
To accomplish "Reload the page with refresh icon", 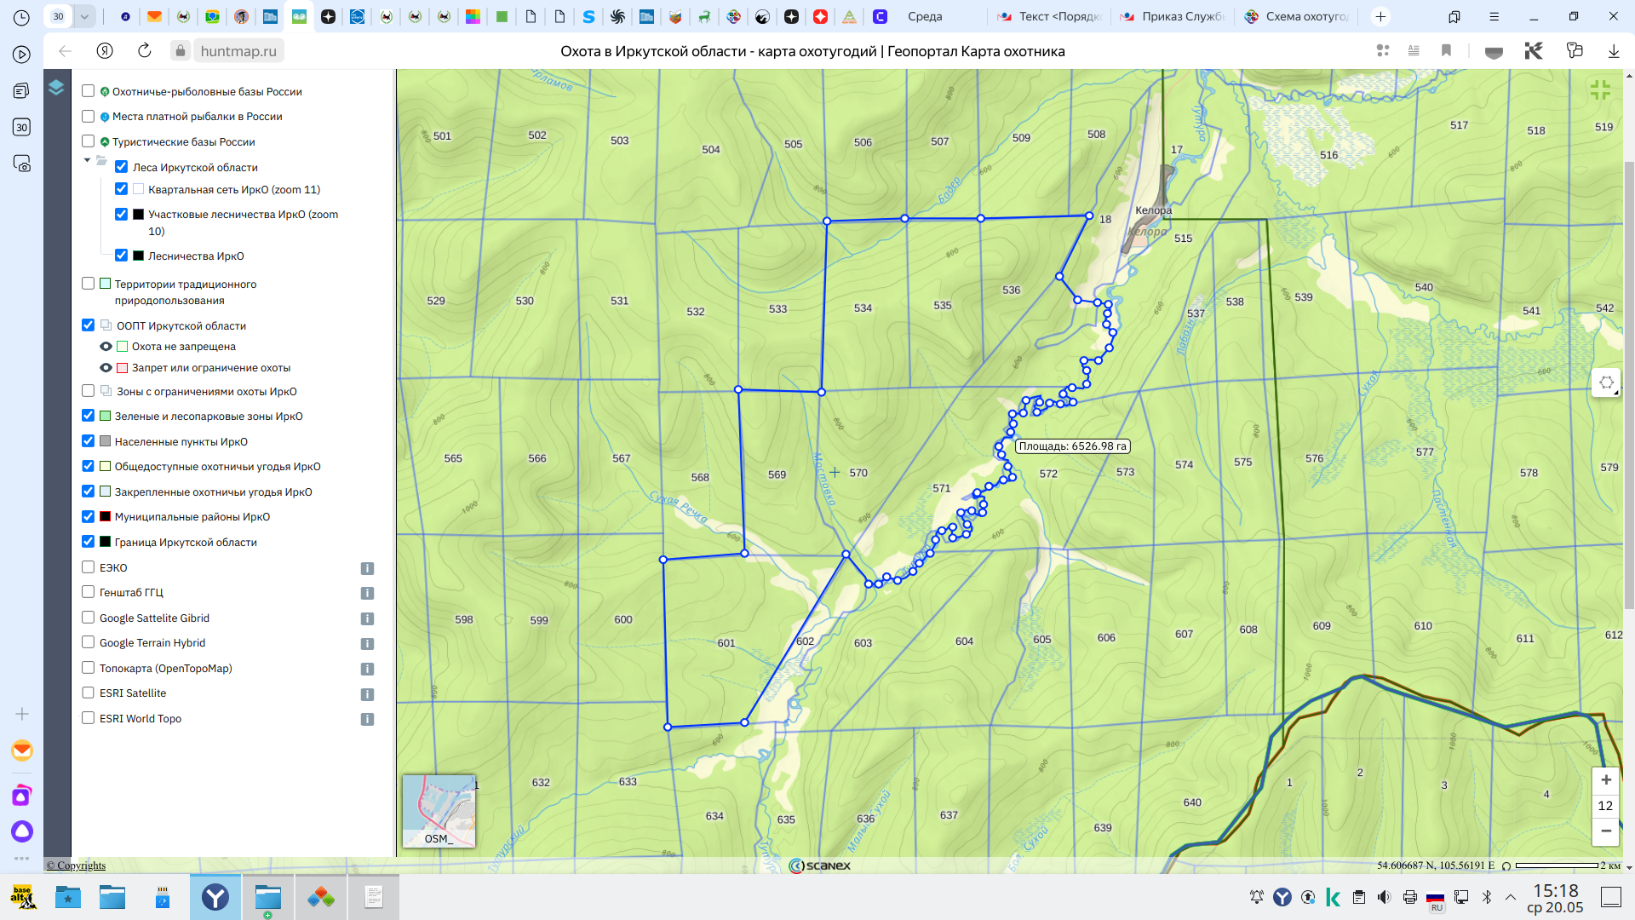I will click(145, 51).
